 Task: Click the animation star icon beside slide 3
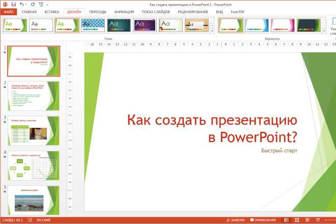pyautogui.click(x=5, y=122)
